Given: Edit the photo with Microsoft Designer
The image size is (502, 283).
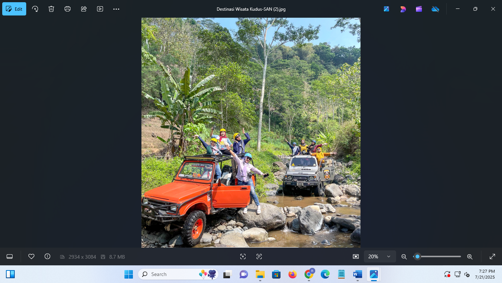Looking at the screenshot, I should pyautogui.click(x=403, y=8).
